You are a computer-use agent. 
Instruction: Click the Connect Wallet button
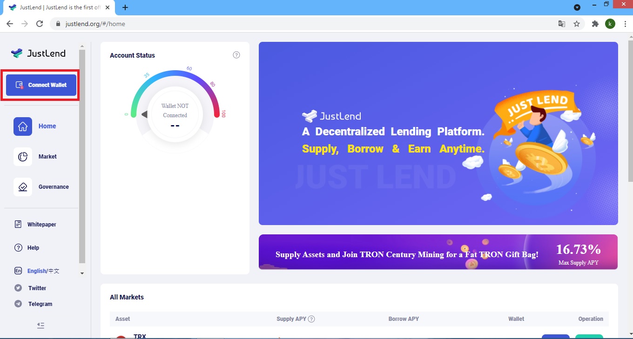pos(41,85)
